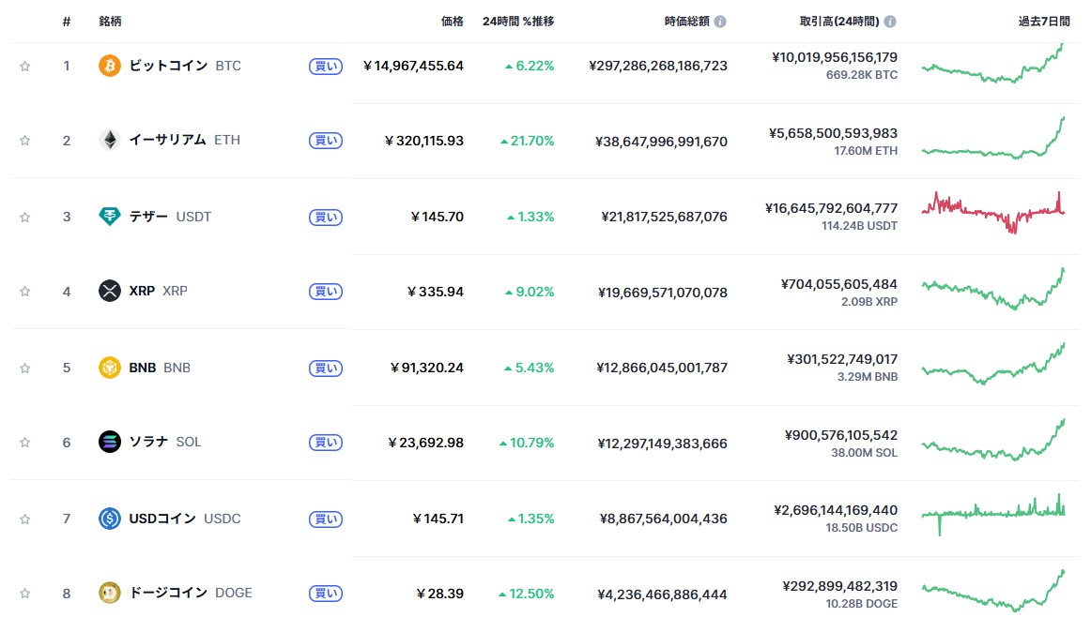The height and width of the screenshot is (617, 1091).
Task: Click the 12.50% change for Dogecoin
Action: (527, 594)
